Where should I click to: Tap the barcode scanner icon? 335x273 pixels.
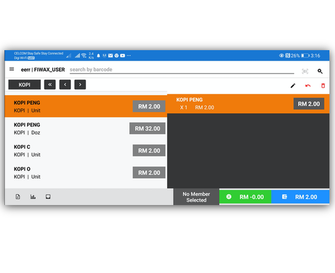point(305,71)
